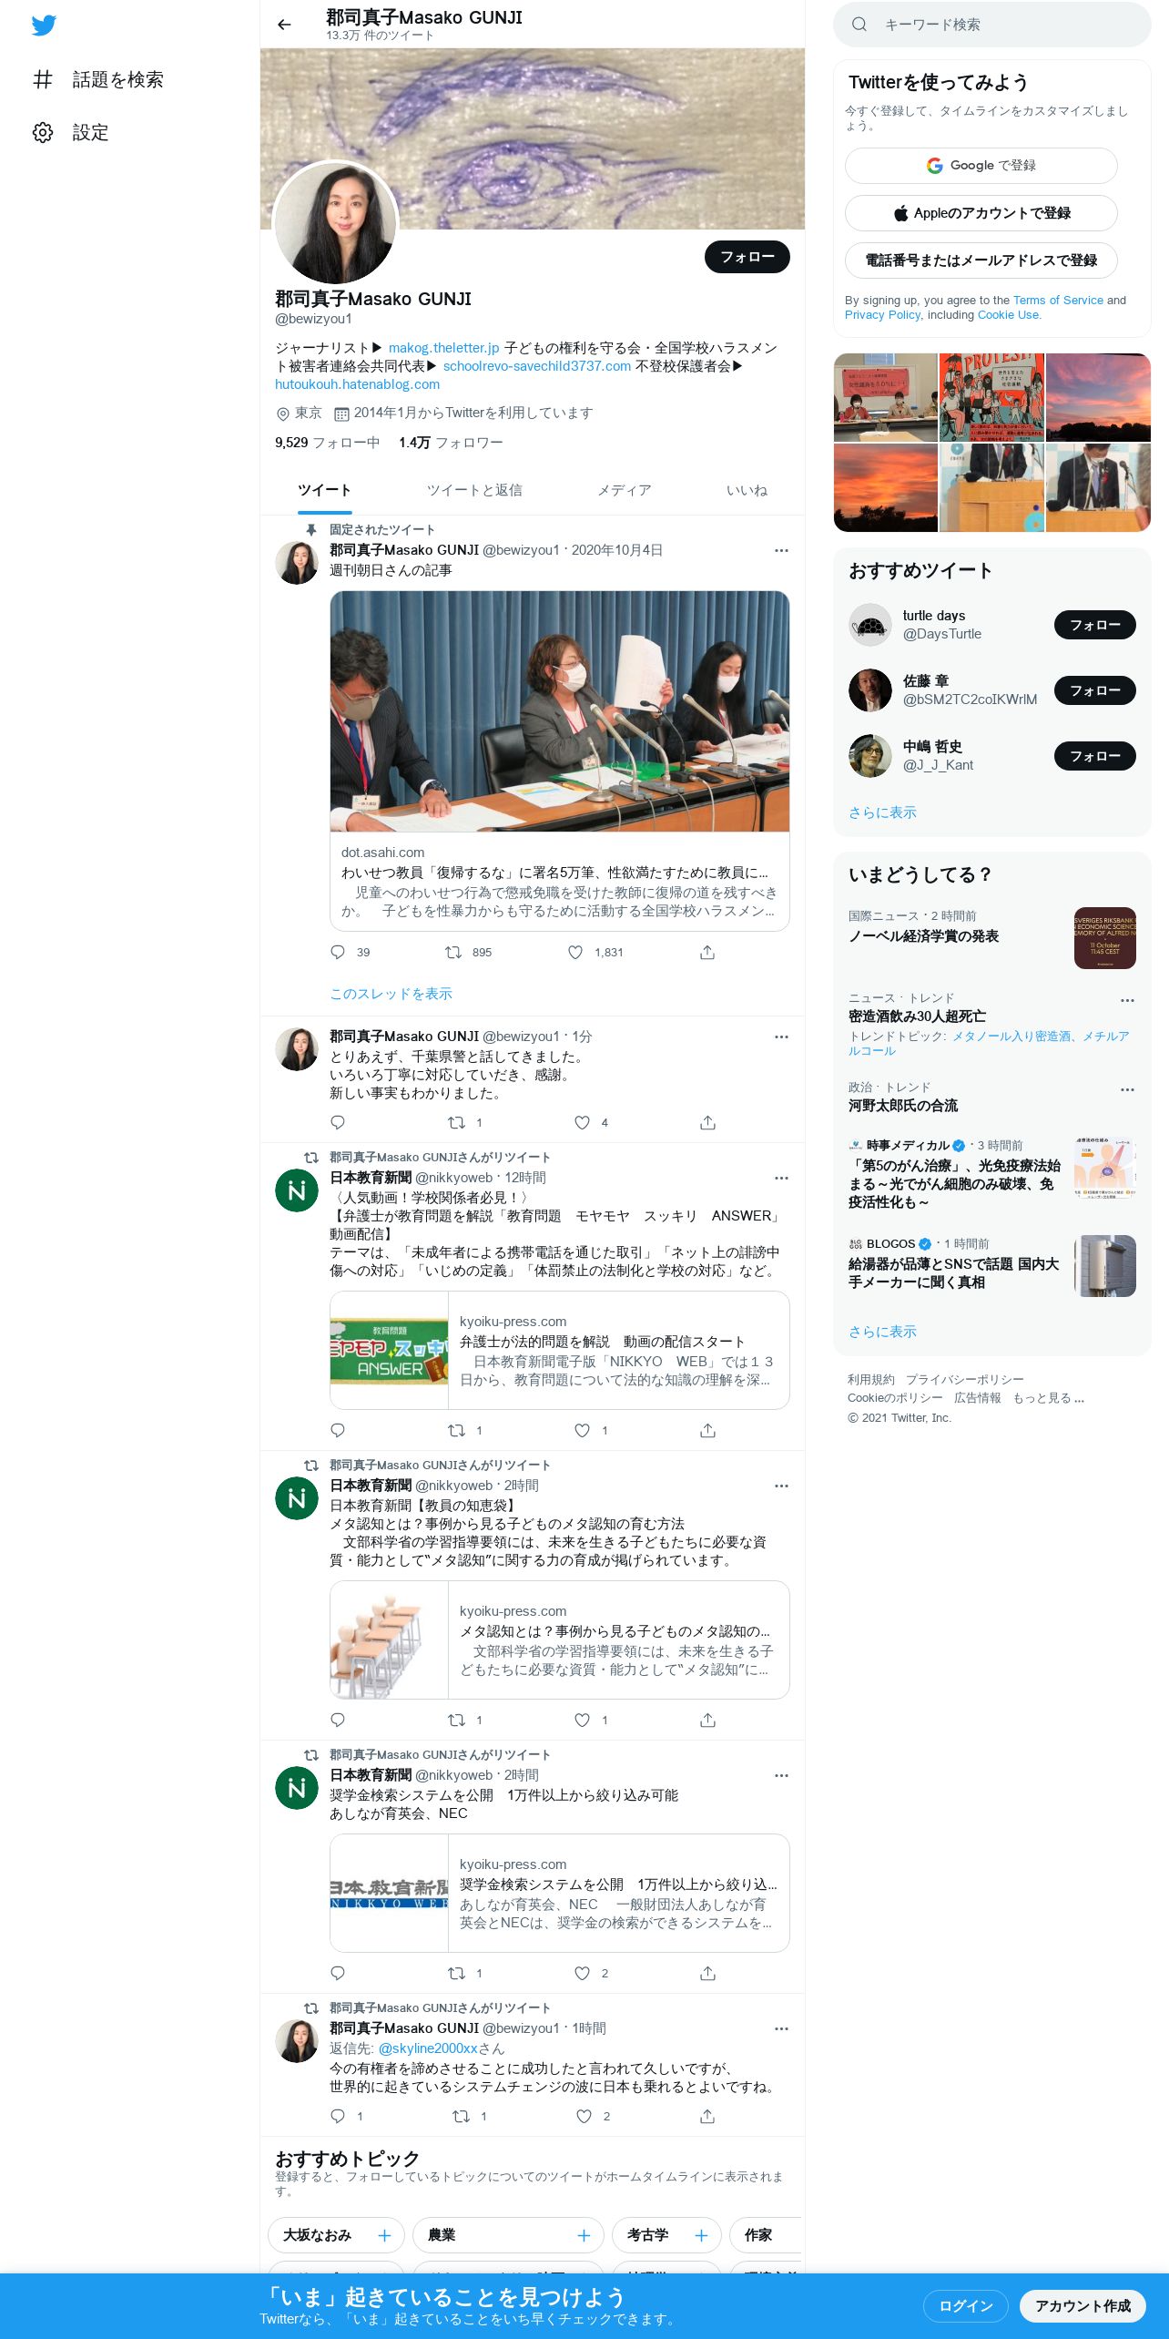
Task: Open メタ認知とは kyoiku-press card
Action: (559, 1639)
